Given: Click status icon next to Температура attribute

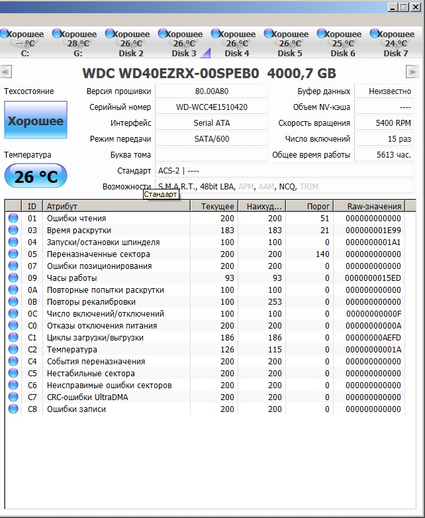Looking at the screenshot, I should click(x=13, y=349).
